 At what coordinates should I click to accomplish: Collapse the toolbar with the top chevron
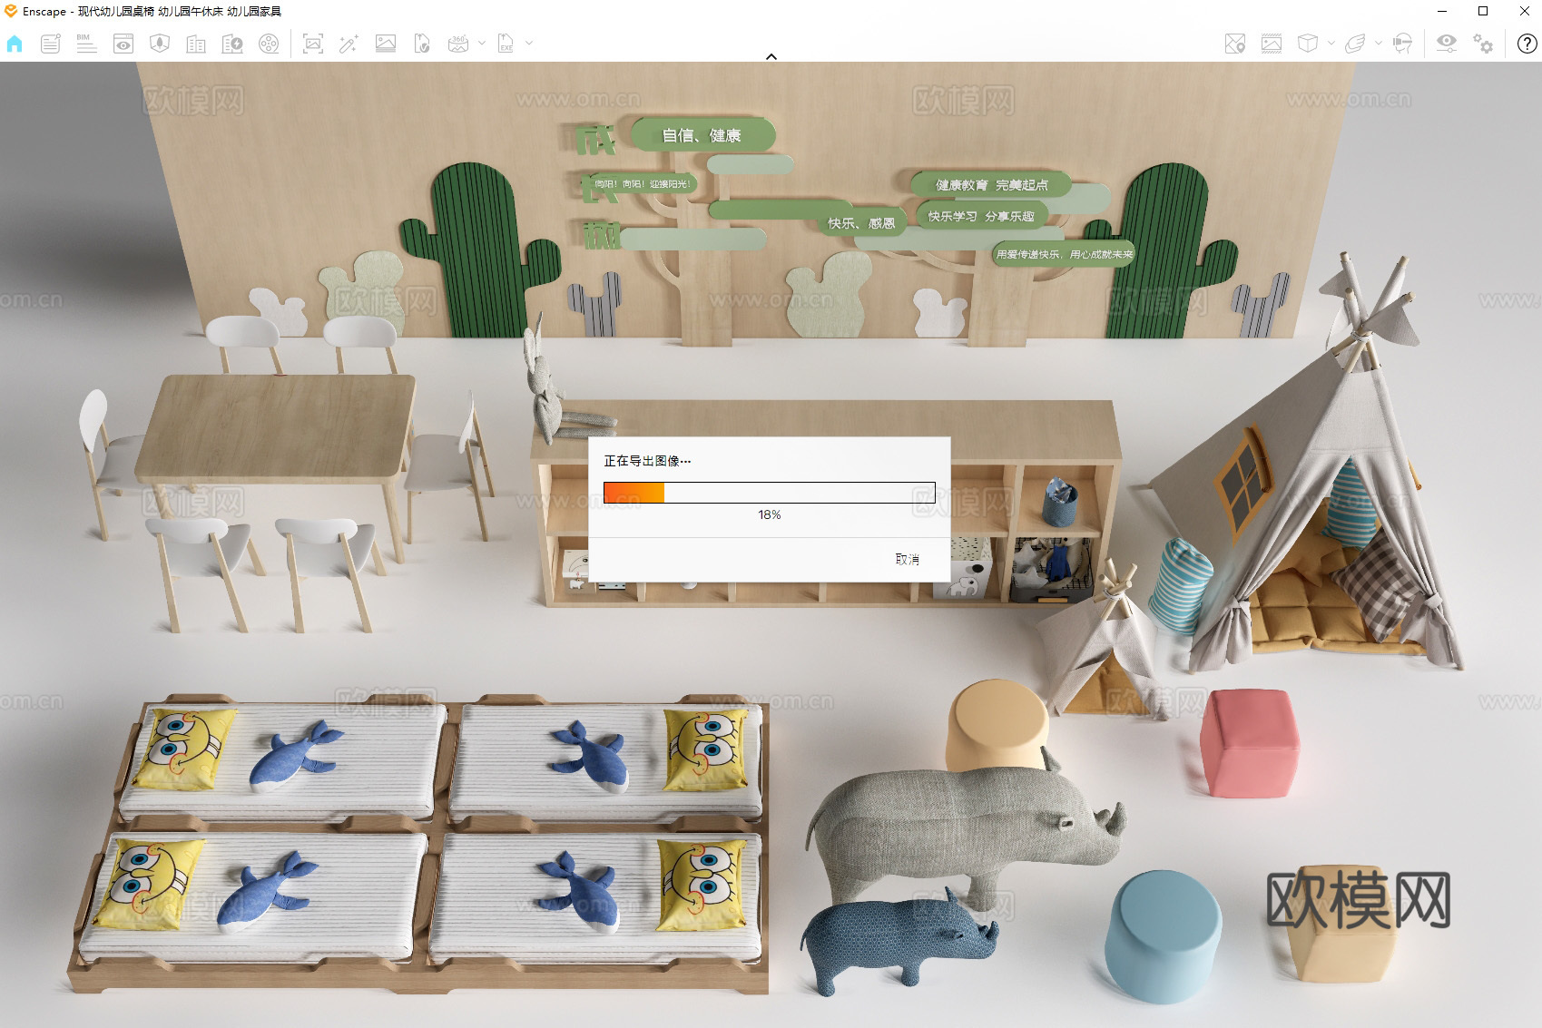click(x=771, y=56)
